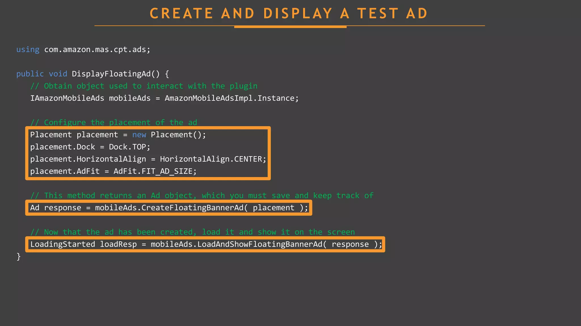
Task: Click the slide title 'CREATE AND DISPLAY A TEST AD'
Action: click(289, 13)
